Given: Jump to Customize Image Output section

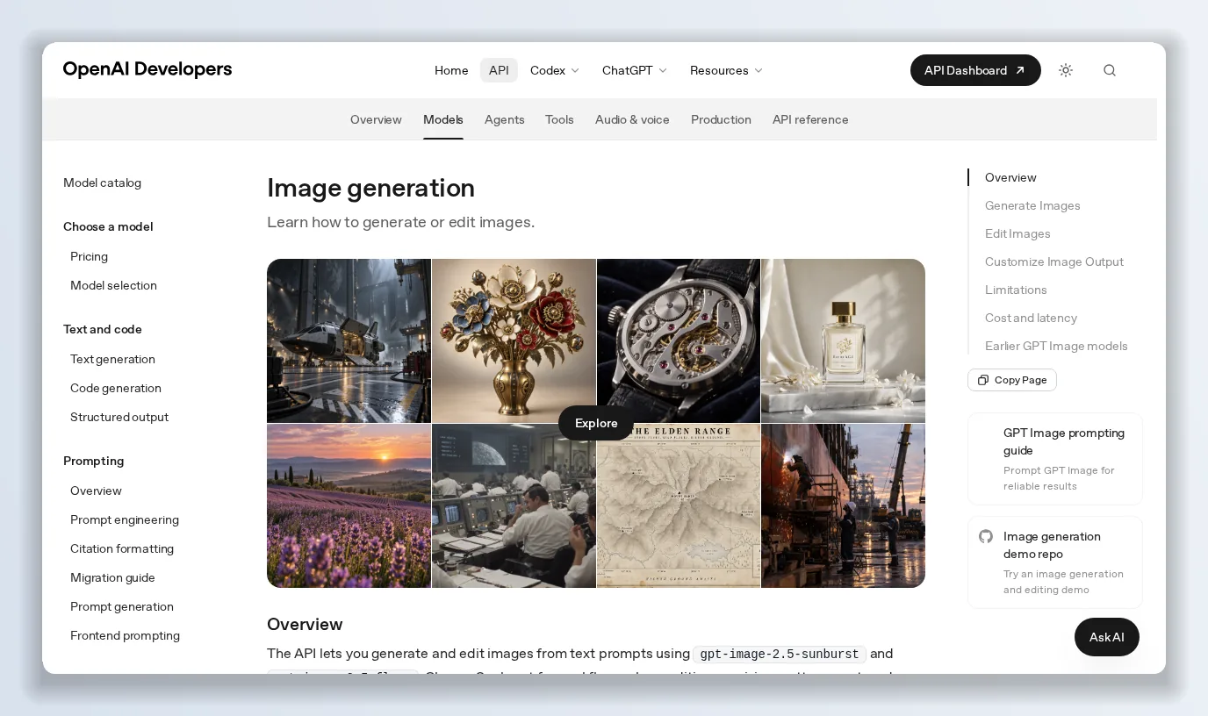Looking at the screenshot, I should (1053, 261).
